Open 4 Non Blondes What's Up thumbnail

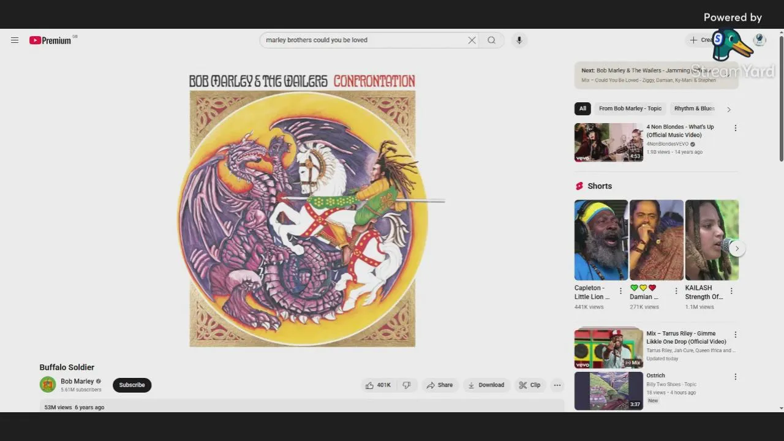[608, 143]
